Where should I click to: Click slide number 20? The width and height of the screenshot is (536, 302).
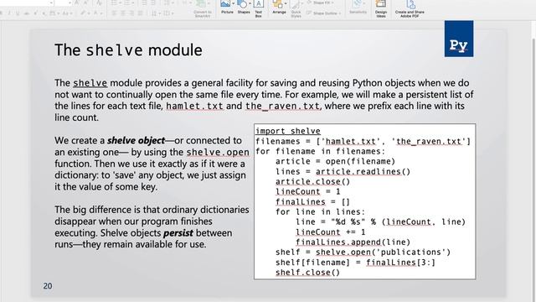click(x=48, y=286)
